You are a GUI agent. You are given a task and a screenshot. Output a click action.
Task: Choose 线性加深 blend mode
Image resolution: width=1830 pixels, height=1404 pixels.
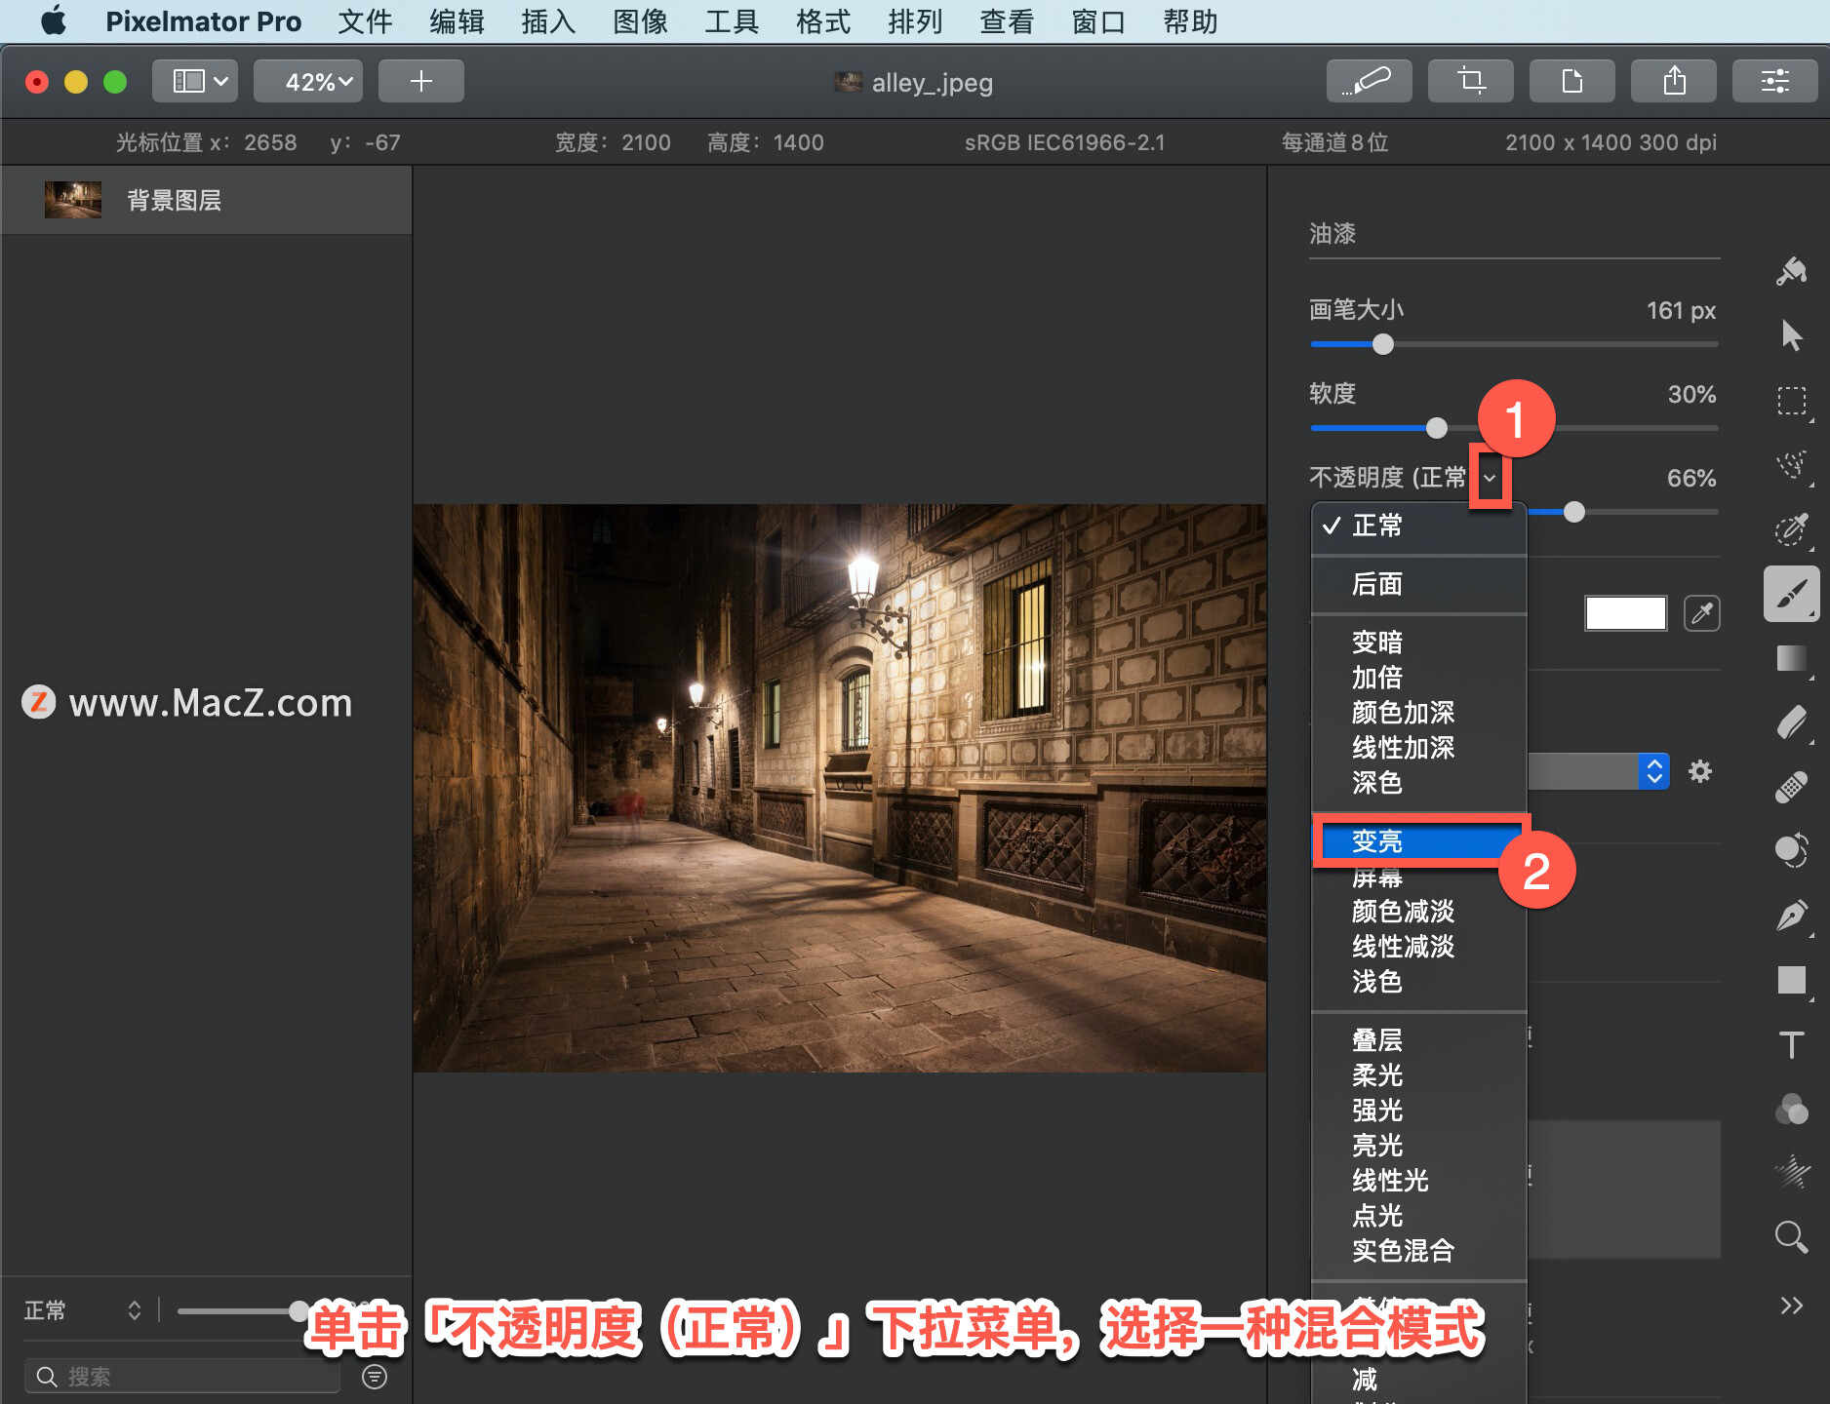tap(1419, 748)
